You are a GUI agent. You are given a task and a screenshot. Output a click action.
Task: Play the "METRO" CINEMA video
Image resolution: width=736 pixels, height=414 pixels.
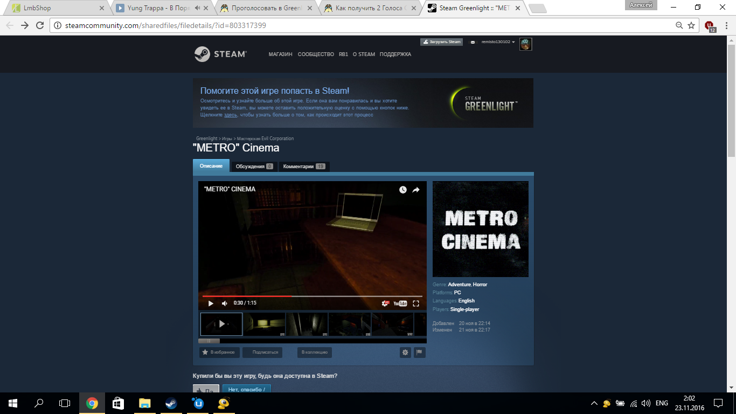coord(211,303)
